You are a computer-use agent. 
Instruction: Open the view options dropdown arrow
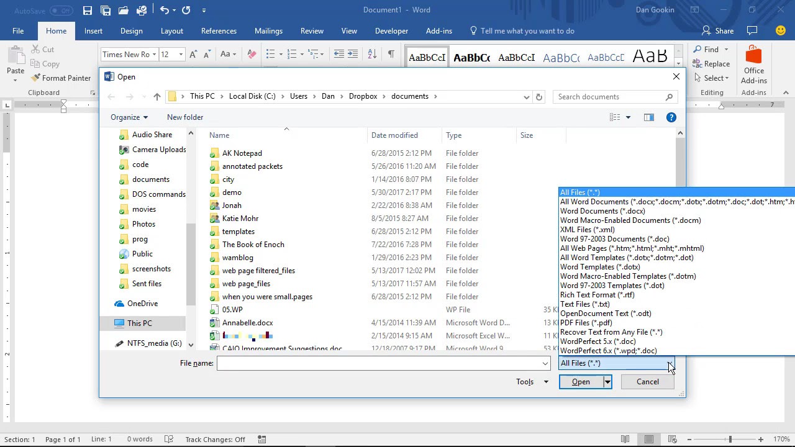point(628,117)
